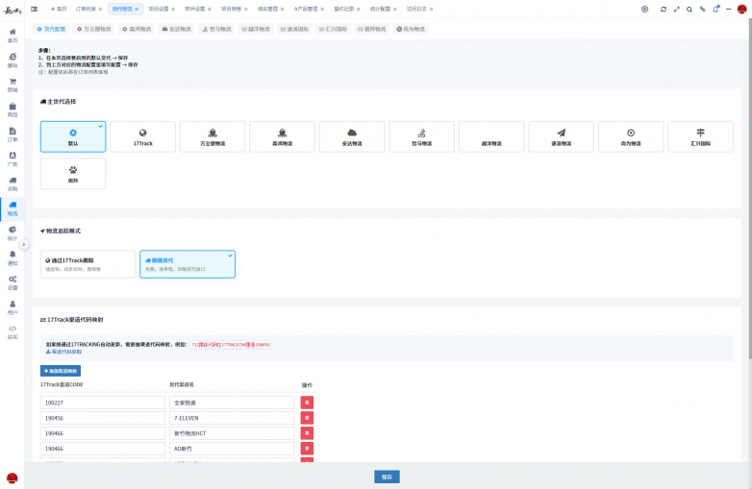Open 统计 statistics pie chart icon
This screenshot has height=489, width=752.
pyautogui.click(x=13, y=233)
